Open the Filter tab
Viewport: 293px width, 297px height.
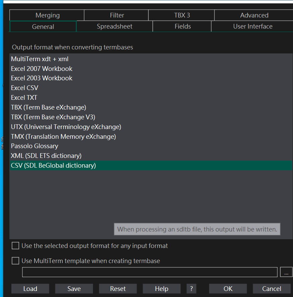coord(116,15)
